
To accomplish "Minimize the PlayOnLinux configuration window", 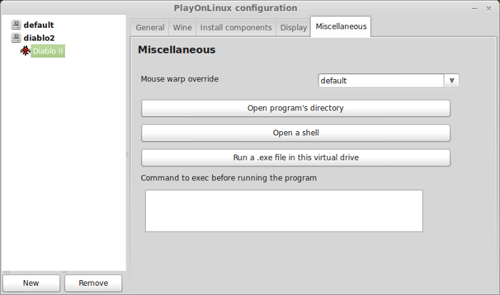I will pos(474,9).
